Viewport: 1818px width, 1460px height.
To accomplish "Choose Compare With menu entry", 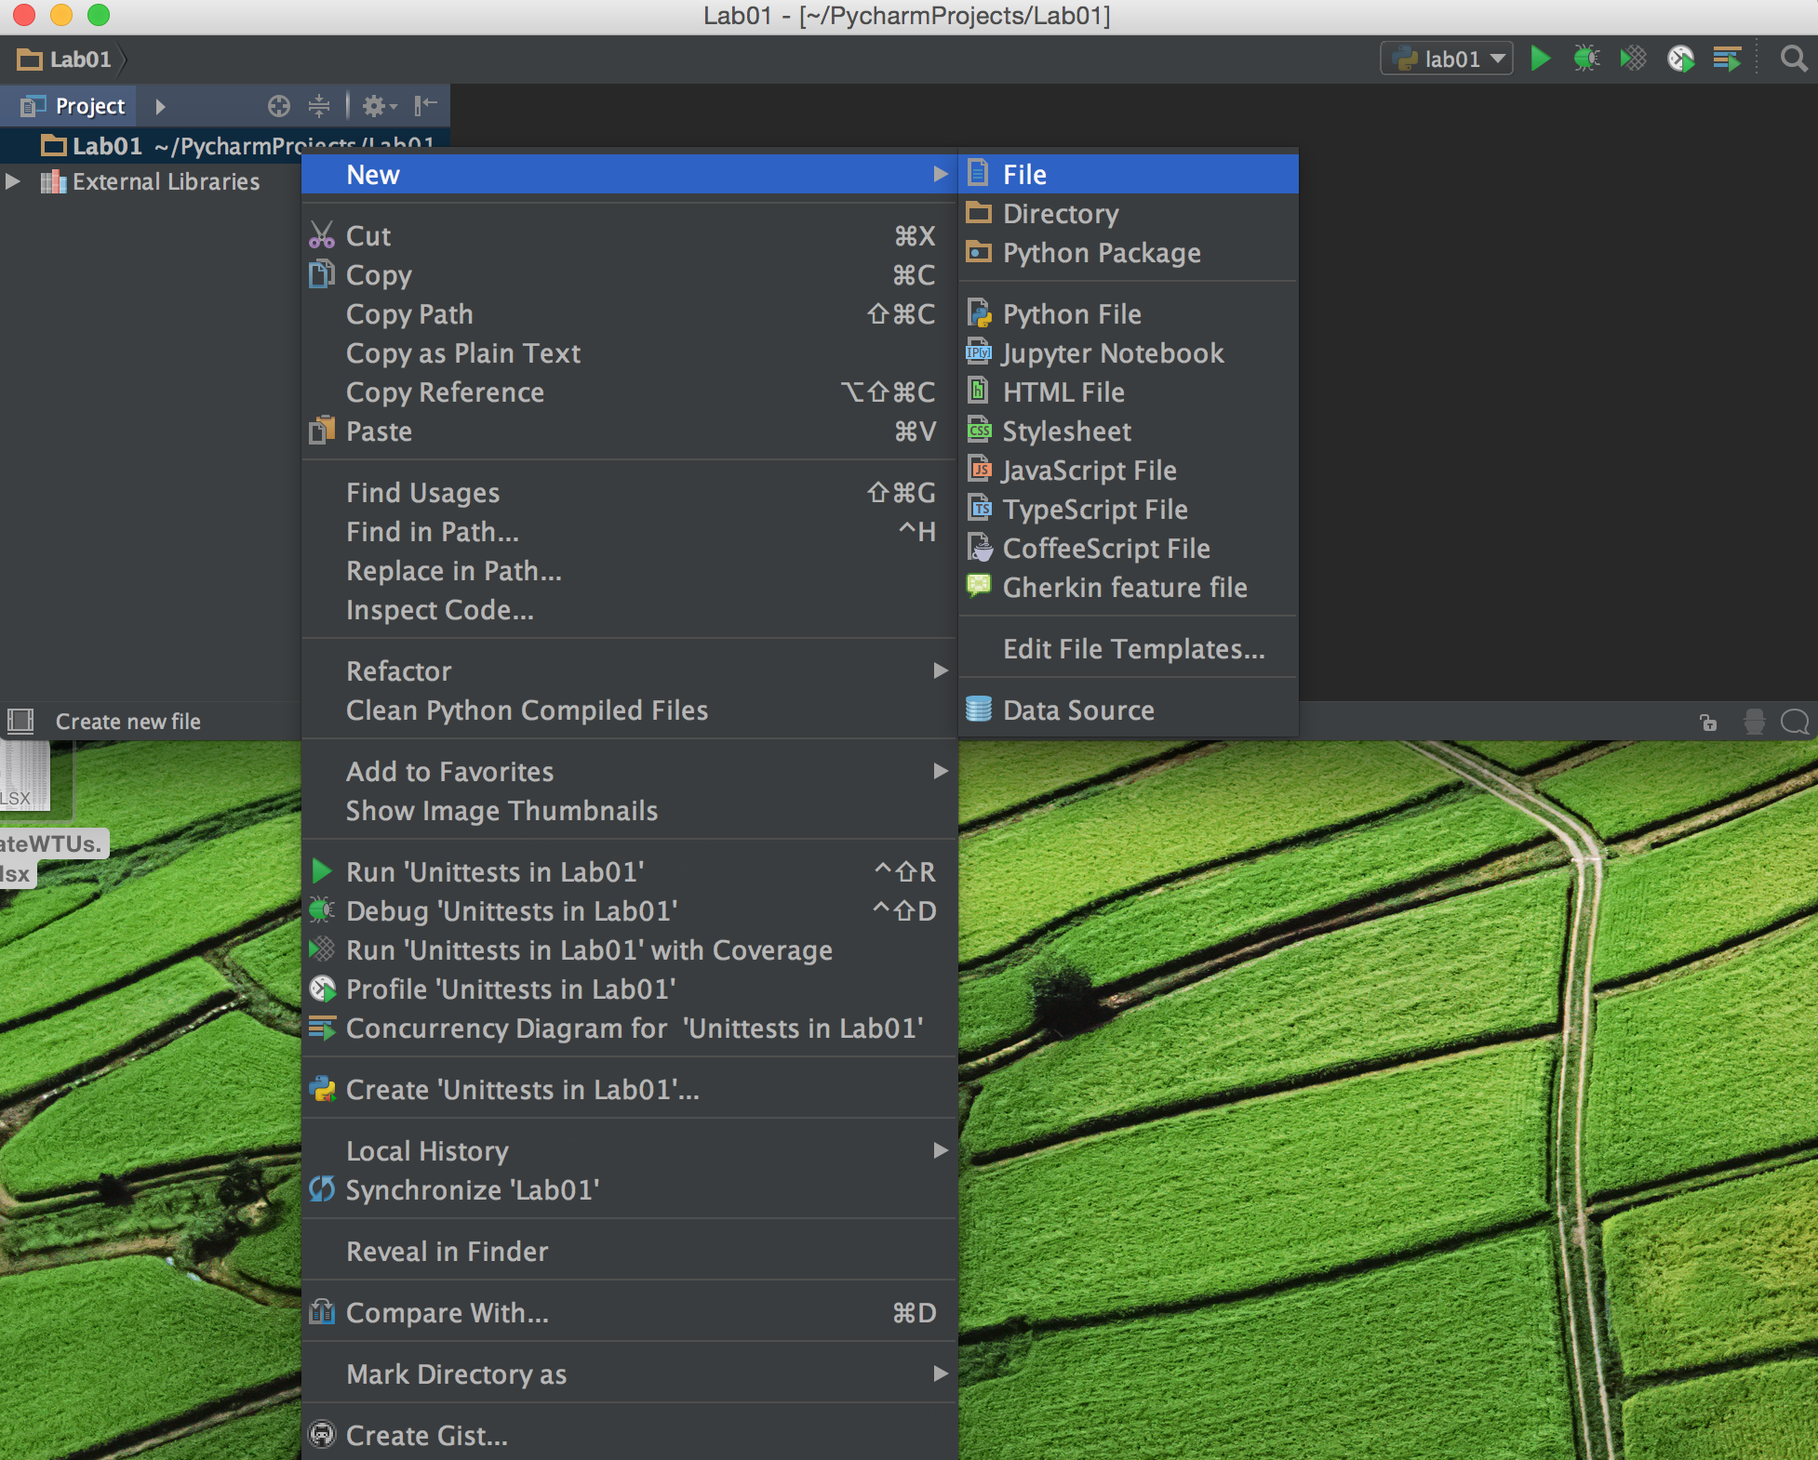I will (630, 1313).
